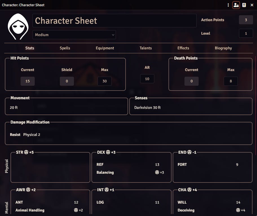Roll the AWR attribute dice icon
This screenshot has width=257, height=216.
[28, 190]
